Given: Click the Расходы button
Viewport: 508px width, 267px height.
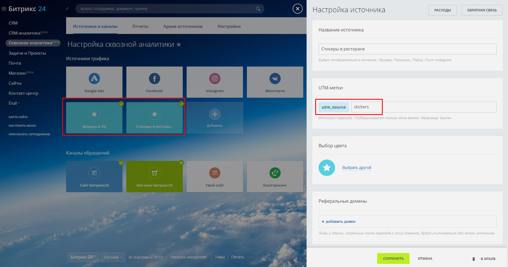Looking at the screenshot, I should tap(443, 10).
